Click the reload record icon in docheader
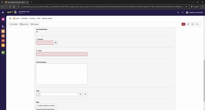This screenshot has width=205, height=110. click(192, 24)
